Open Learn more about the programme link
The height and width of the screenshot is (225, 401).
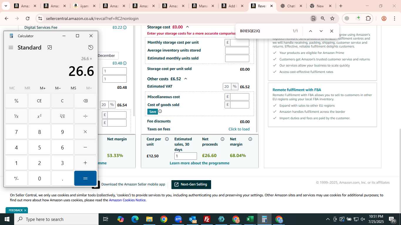[199, 163]
